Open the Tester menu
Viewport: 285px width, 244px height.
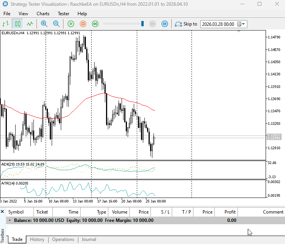click(63, 14)
